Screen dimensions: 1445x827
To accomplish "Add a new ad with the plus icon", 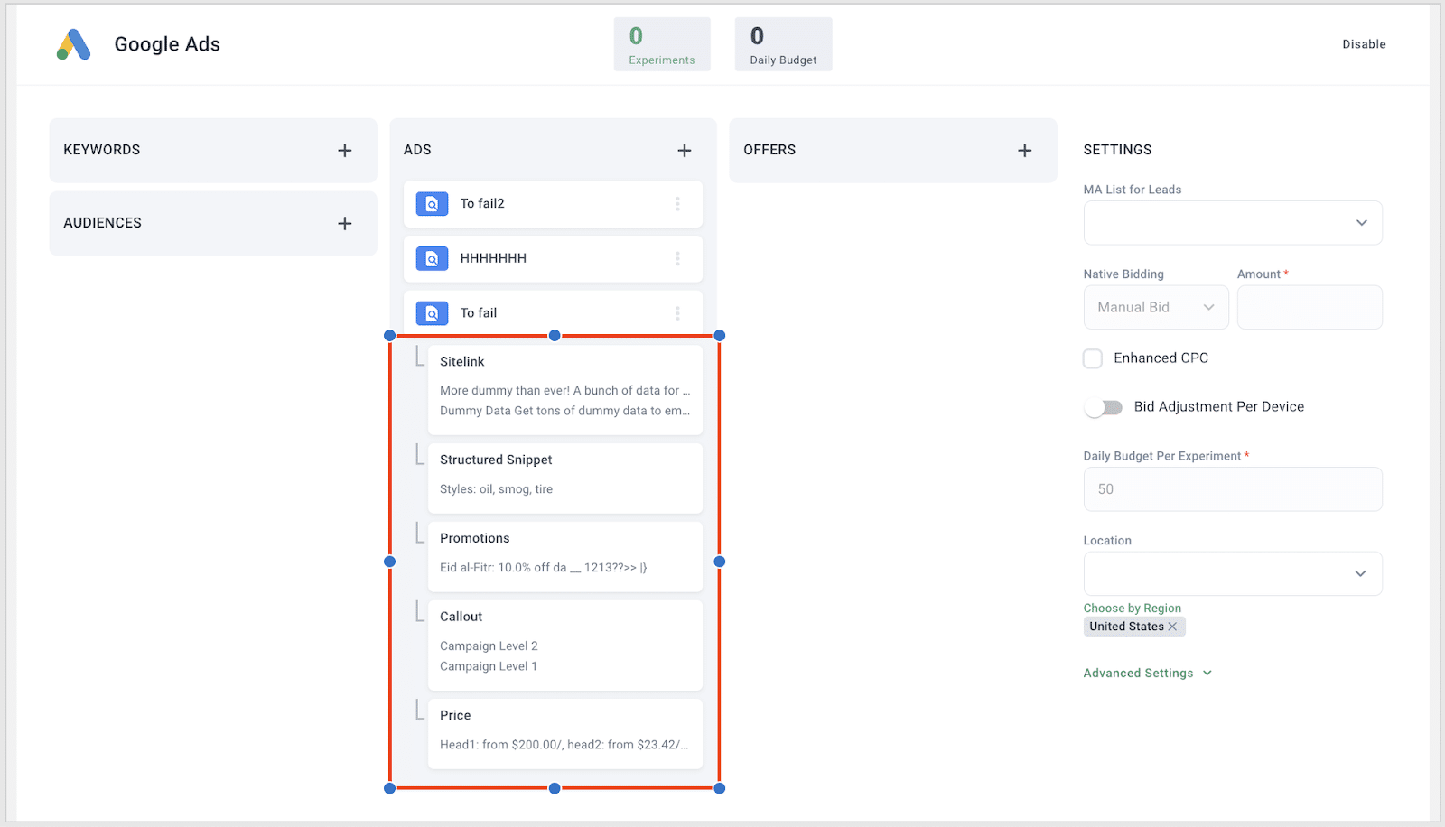I will [x=685, y=151].
